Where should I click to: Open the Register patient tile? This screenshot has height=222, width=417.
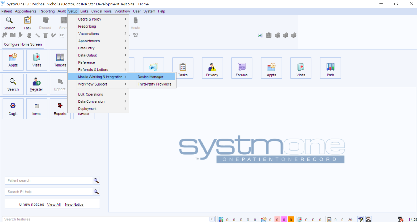(x=37, y=84)
